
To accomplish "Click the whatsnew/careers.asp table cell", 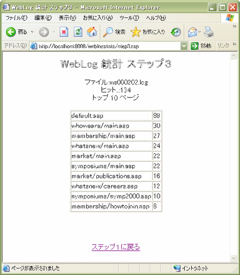I will click(111, 186).
